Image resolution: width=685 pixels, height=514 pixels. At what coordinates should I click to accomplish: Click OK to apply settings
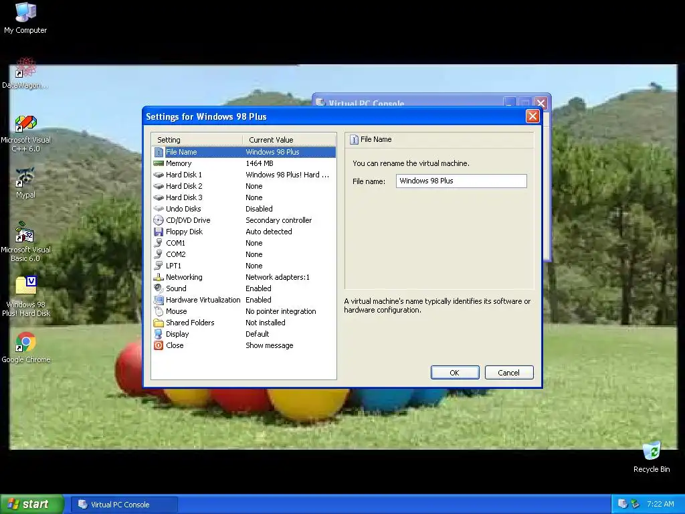click(455, 372)
